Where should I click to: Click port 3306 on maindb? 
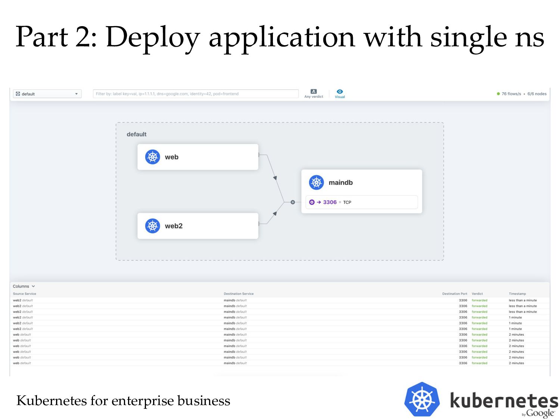click(x=330, y=202)
